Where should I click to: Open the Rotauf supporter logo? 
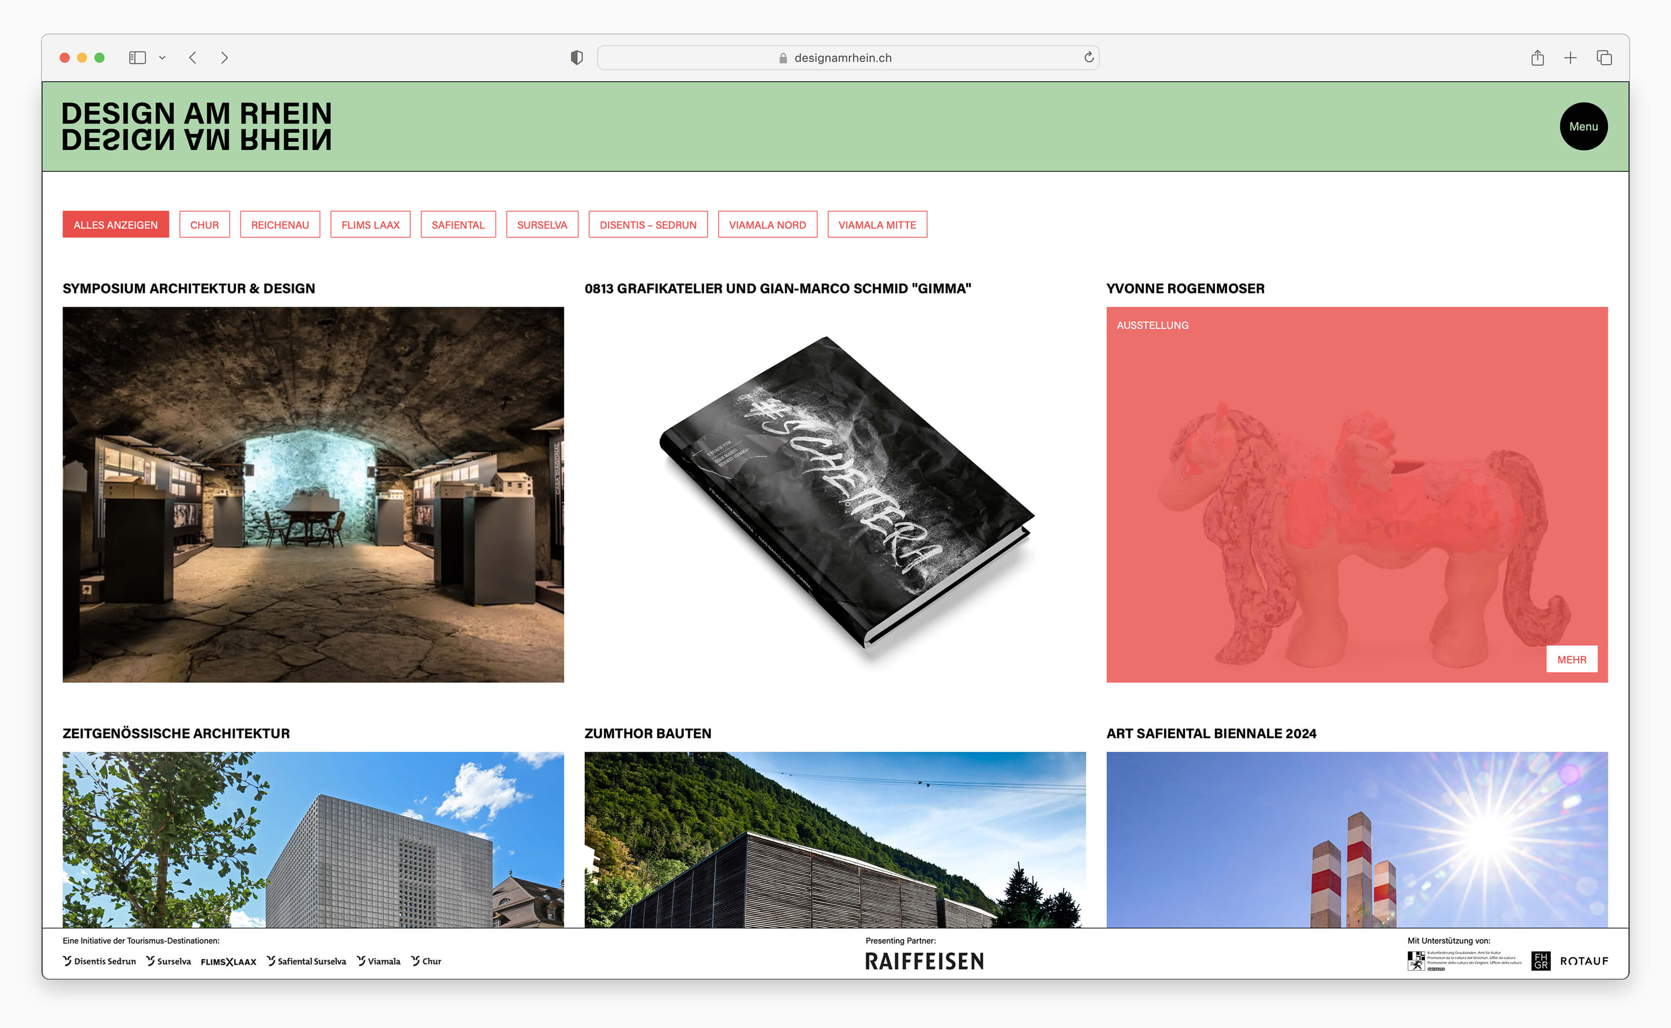(x=1584, y=961)
